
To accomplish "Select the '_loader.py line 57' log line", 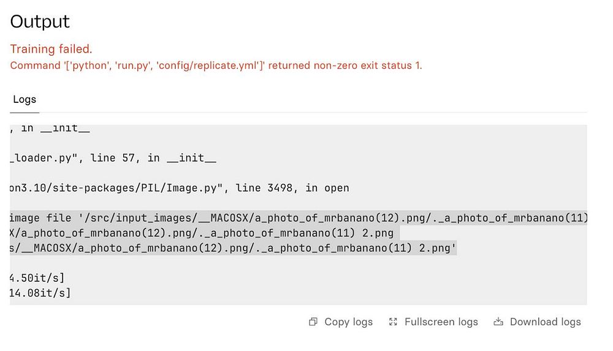I will [113, 157].
